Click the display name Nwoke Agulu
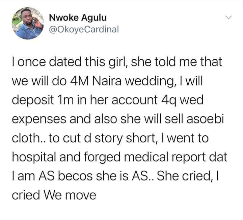This screenshot has width=243, height=220. tap(78, 18)
